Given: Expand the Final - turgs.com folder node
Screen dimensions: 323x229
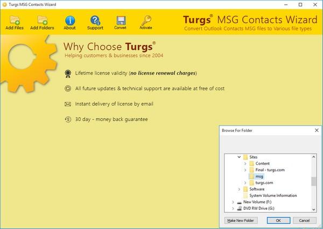Looking at the screenshot, I should (x=245, y=170).
